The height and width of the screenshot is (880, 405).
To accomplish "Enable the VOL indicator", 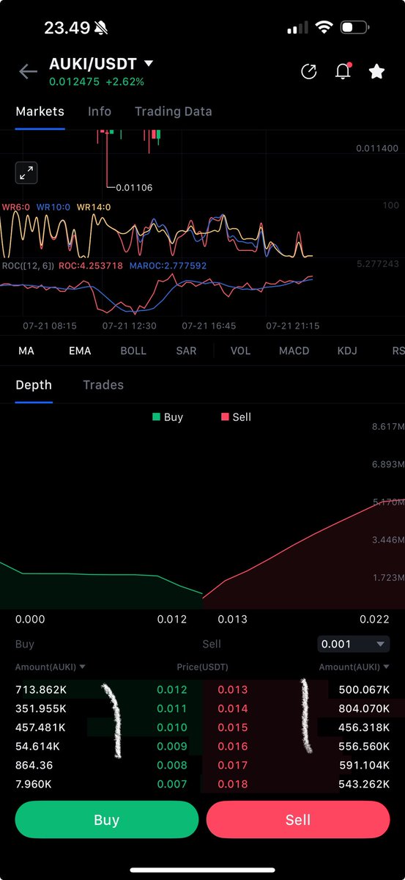I will point(240,351).
